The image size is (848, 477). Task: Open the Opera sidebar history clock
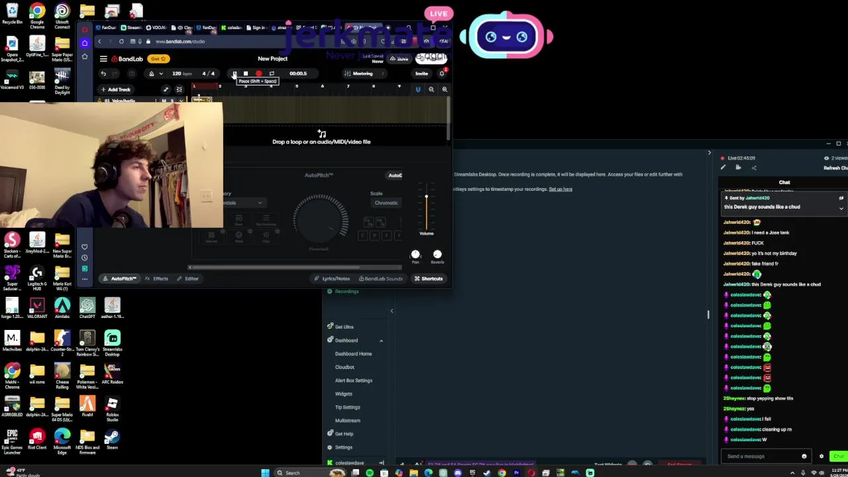[85, 258]
